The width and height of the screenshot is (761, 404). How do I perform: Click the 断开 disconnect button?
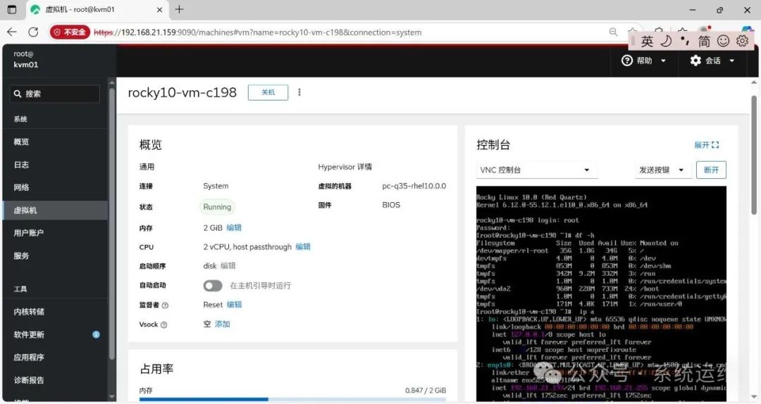tap(711, 170)
